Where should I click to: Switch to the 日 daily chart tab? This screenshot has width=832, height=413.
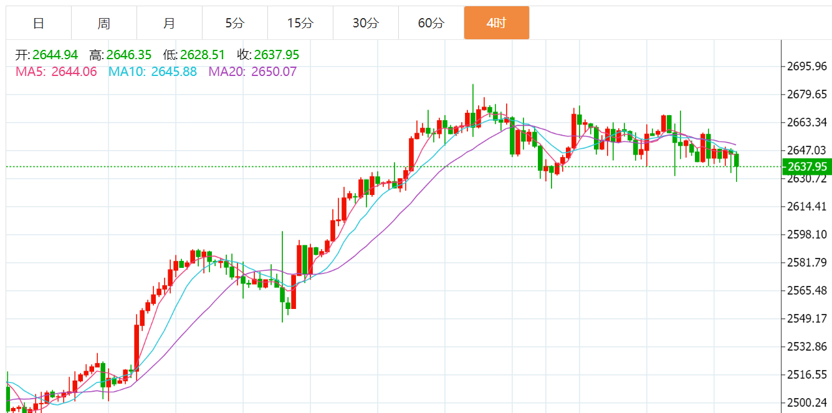pyautogui.click(x=39, y=23)
